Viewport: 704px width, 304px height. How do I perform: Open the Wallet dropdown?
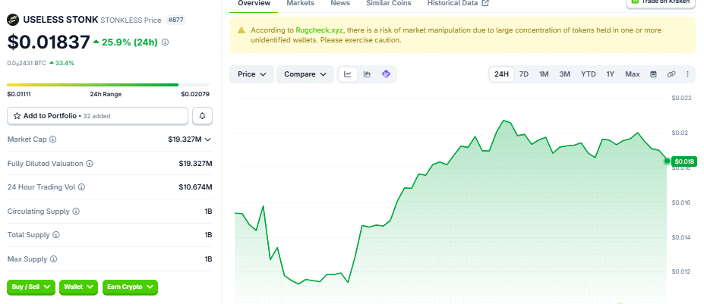[x=78, y=287]
